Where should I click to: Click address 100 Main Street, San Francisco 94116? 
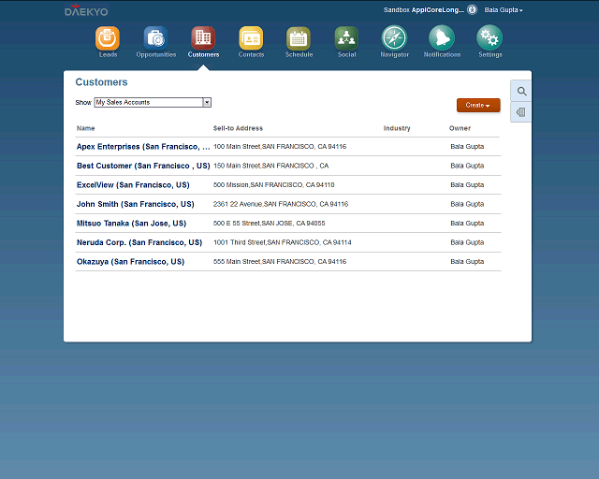(280, 147)
